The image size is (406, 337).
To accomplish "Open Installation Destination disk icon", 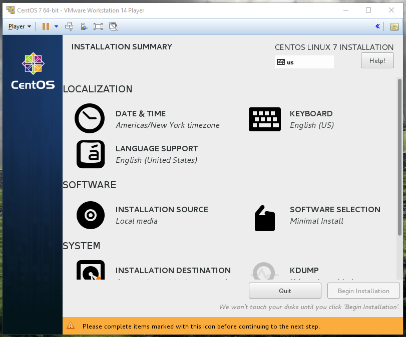I will (x=91, y=270).
